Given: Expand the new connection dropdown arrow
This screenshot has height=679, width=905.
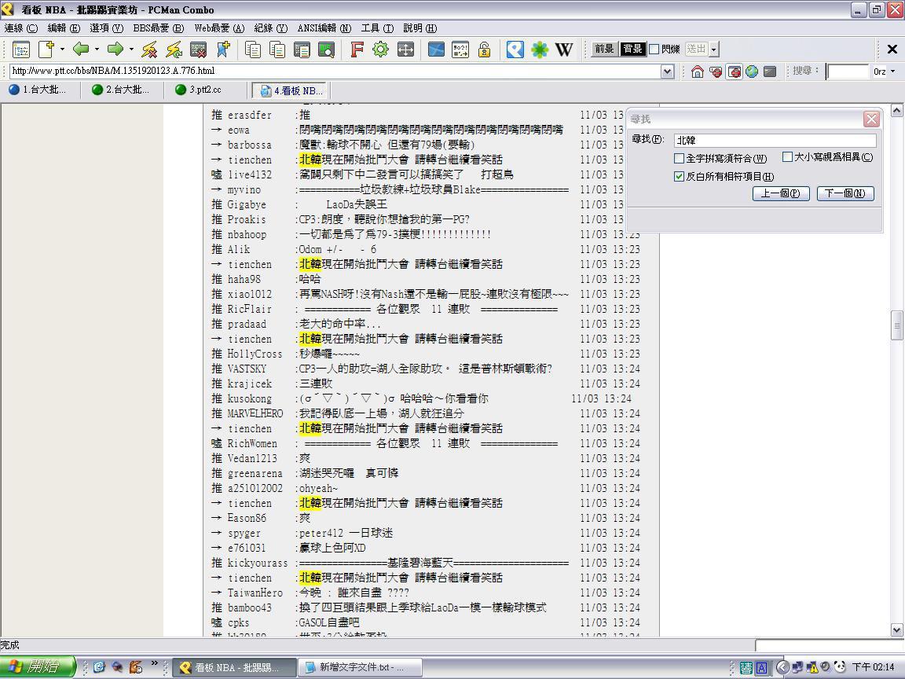Looking at the screenshot, I should [62, 50].
